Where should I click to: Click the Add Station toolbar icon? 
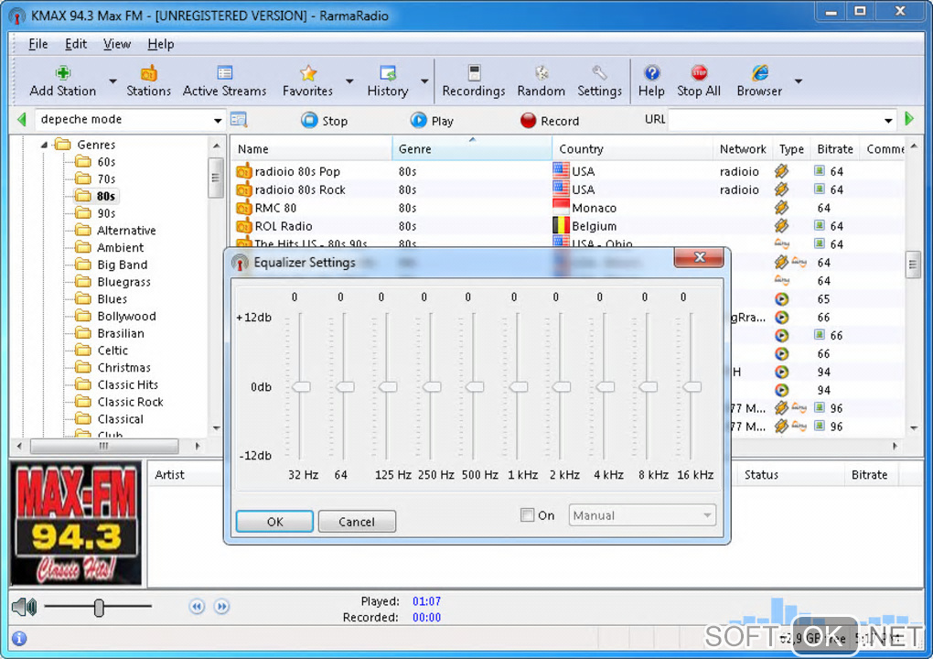(62, 72)
